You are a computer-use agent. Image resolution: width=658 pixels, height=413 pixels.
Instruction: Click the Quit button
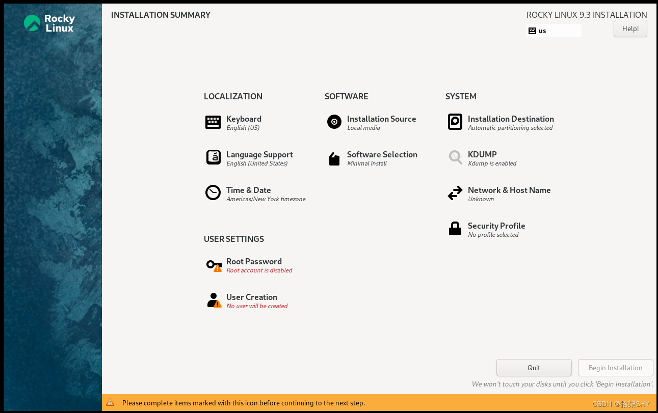(x=534, y=368)
